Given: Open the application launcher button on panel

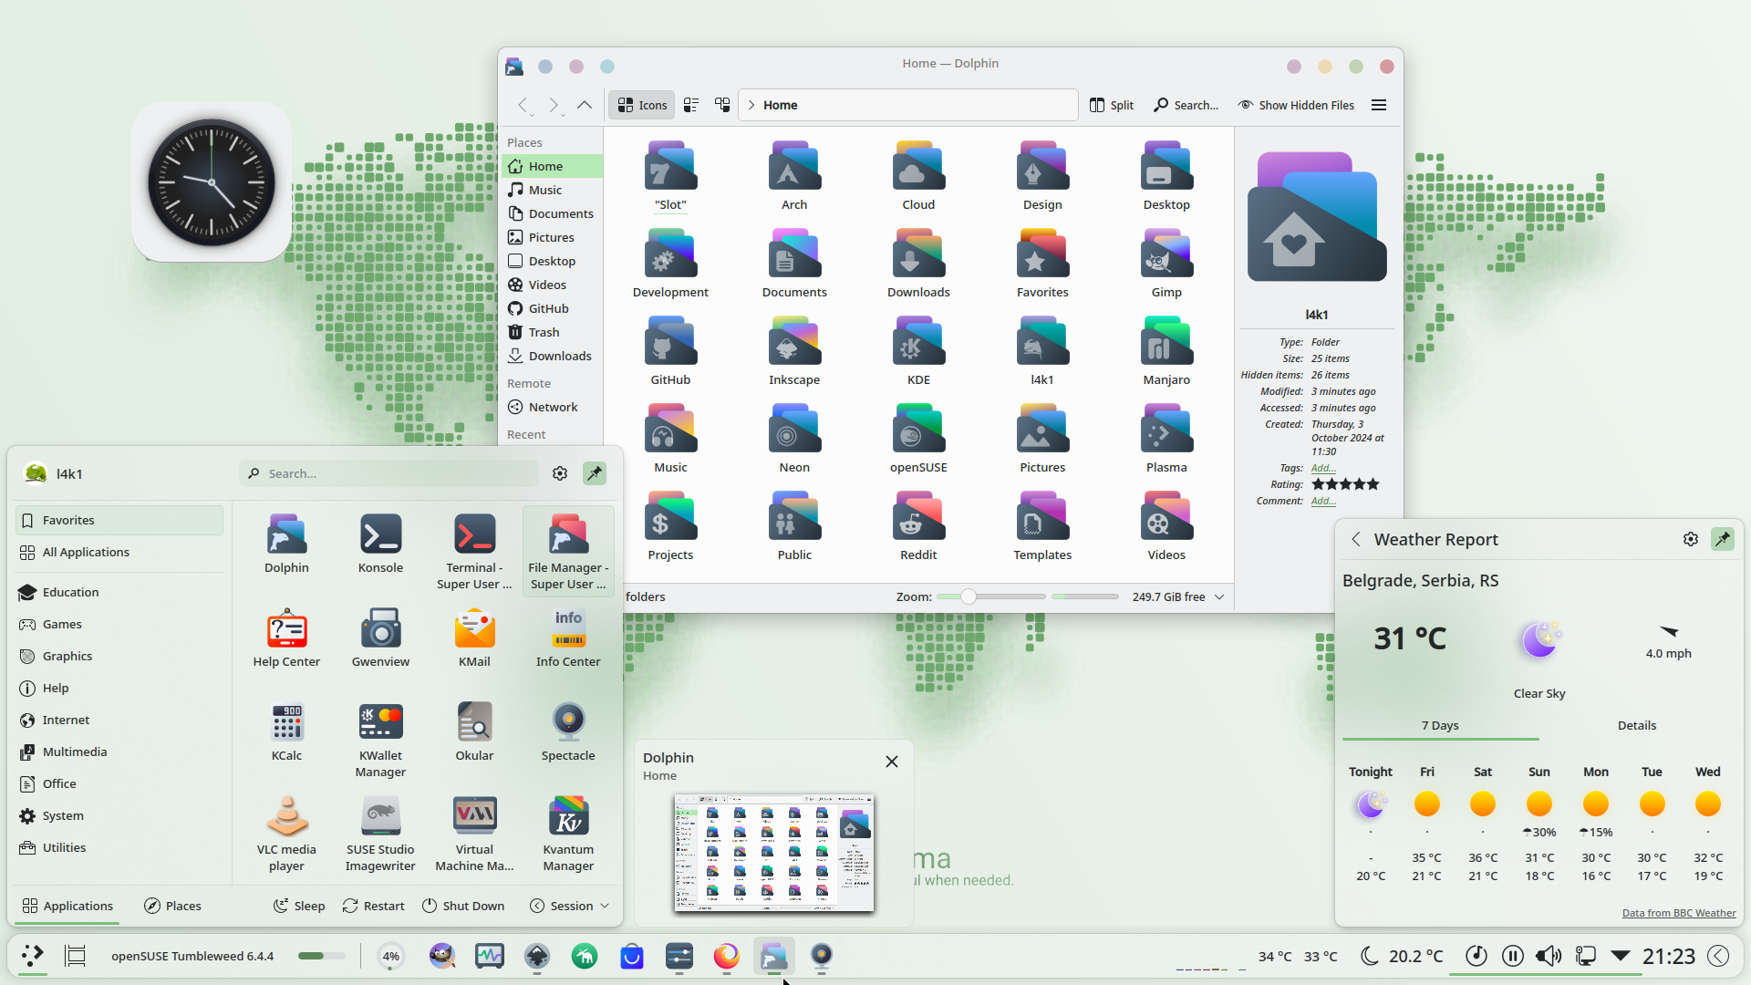Looking at the screenshot, I should point(33,956).
